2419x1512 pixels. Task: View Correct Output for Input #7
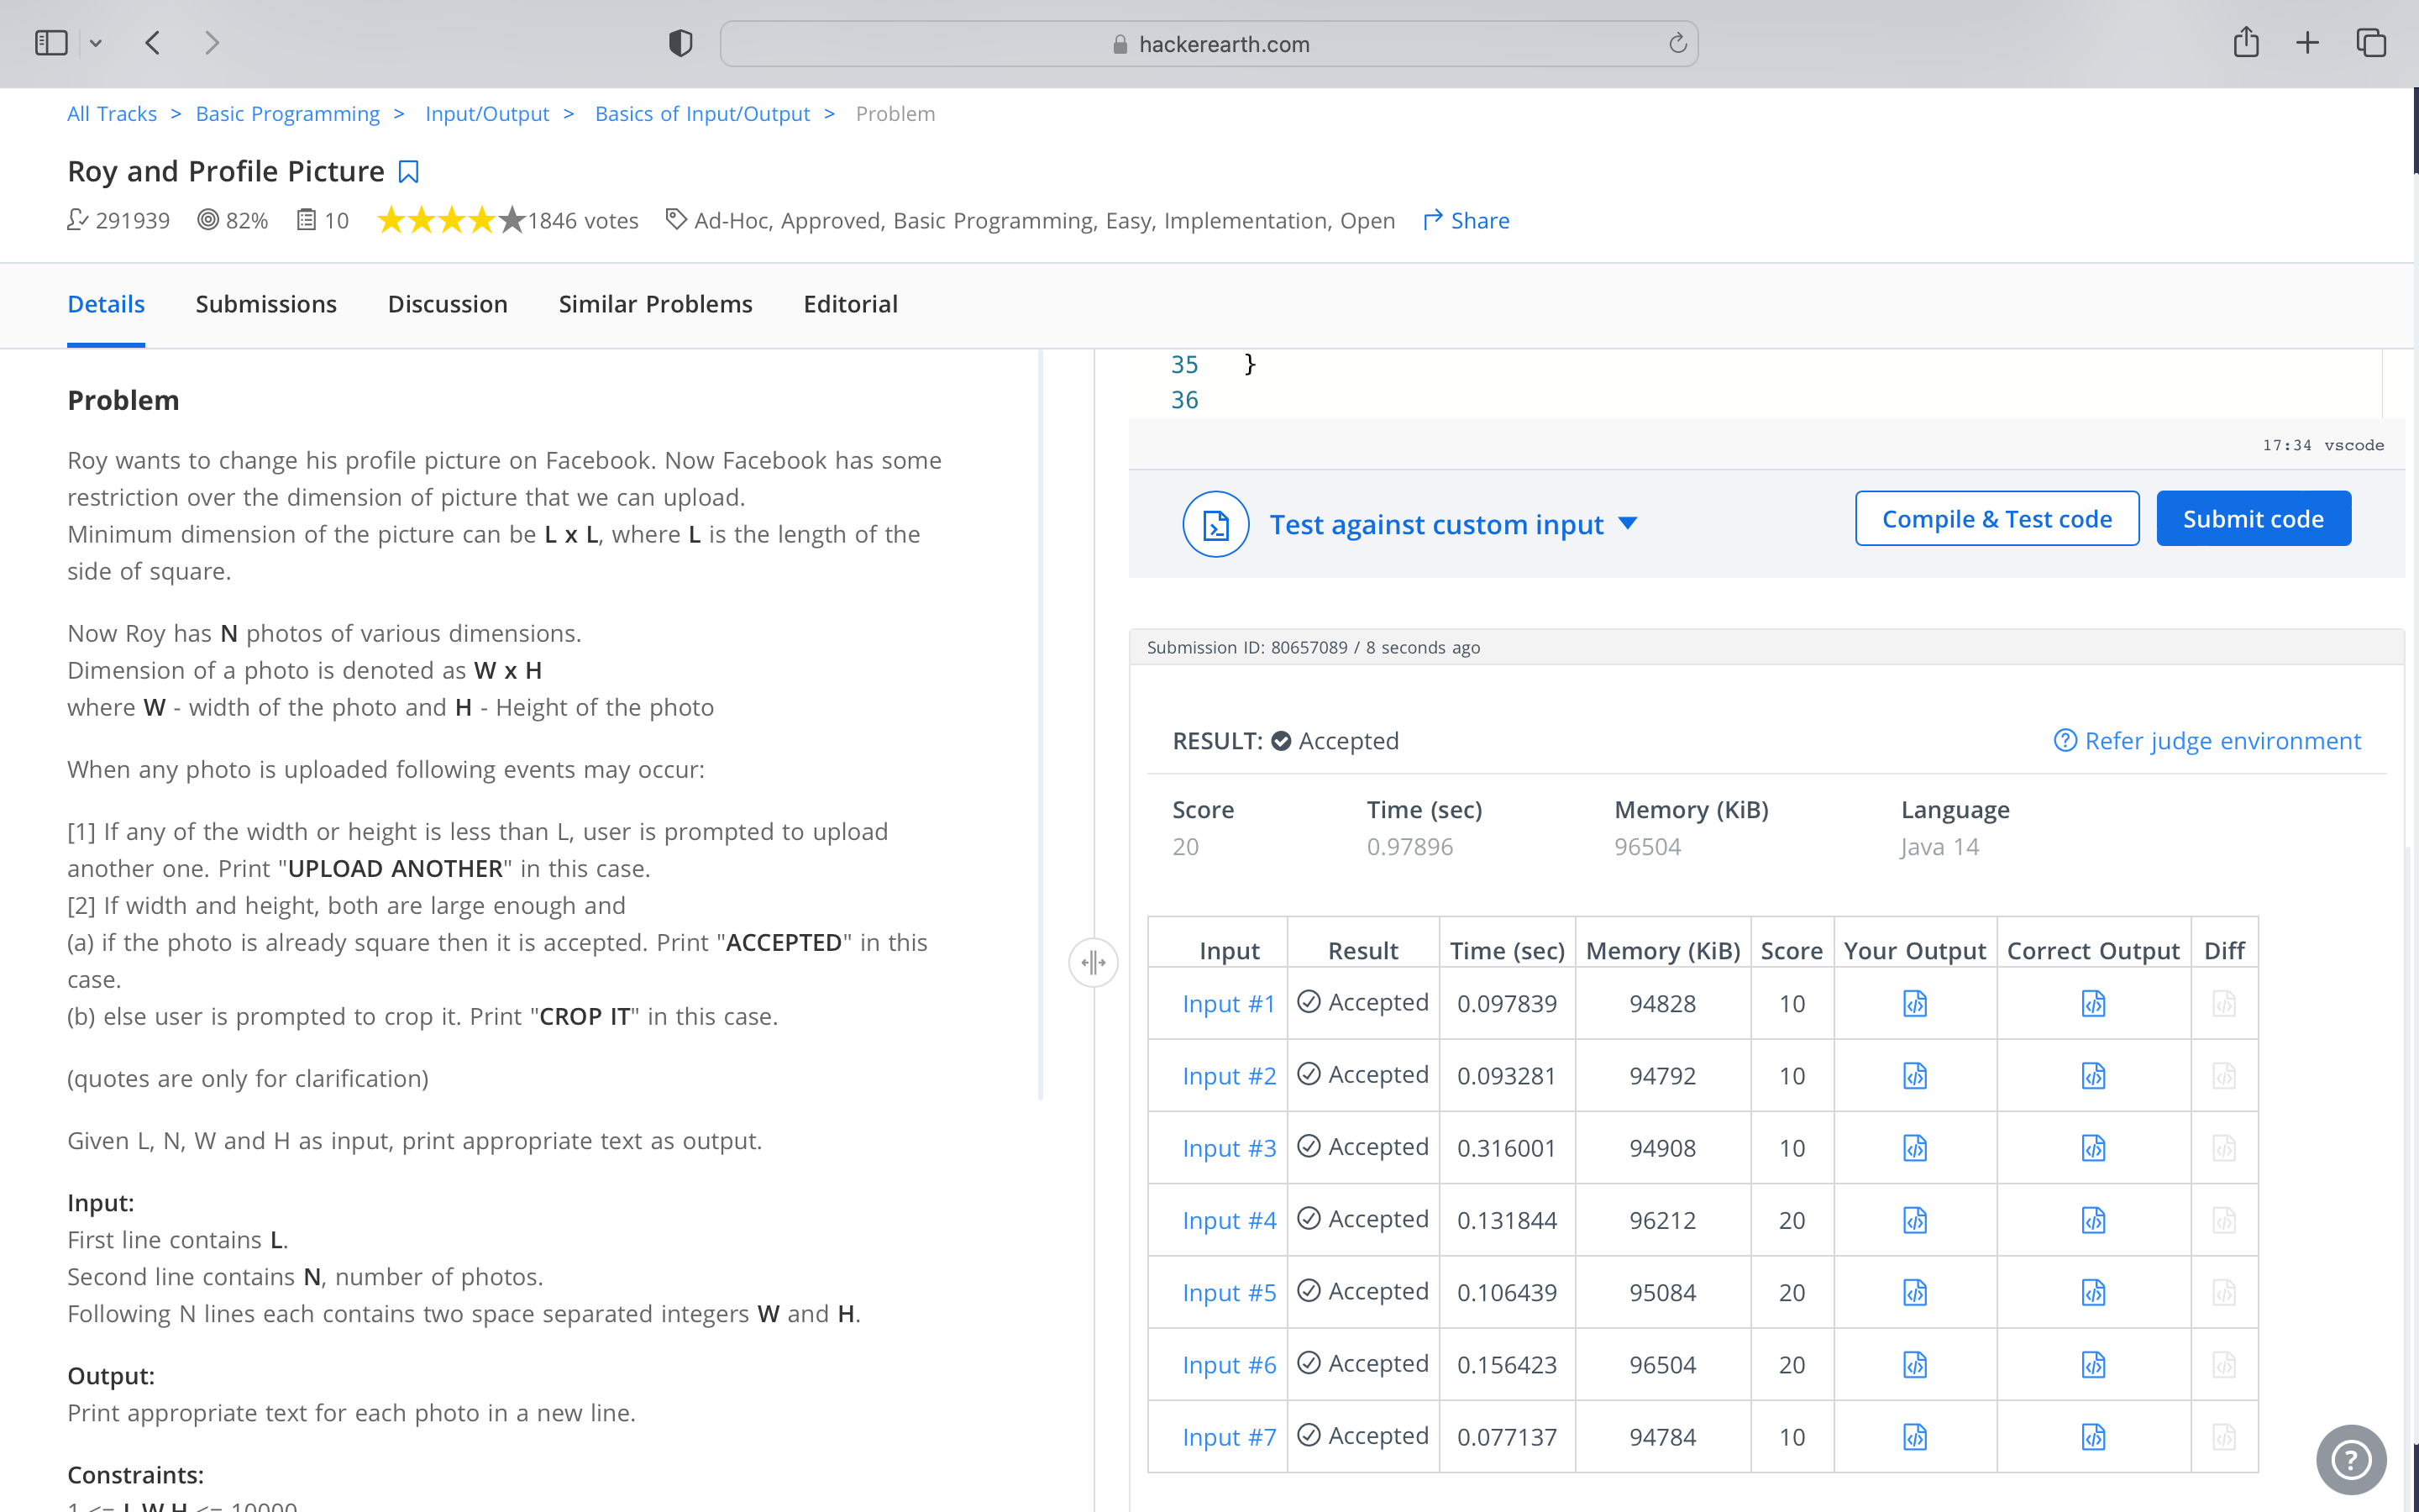[2093, 1437]
